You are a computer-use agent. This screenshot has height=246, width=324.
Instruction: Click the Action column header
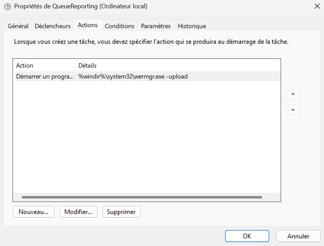[x=24, y=65]
